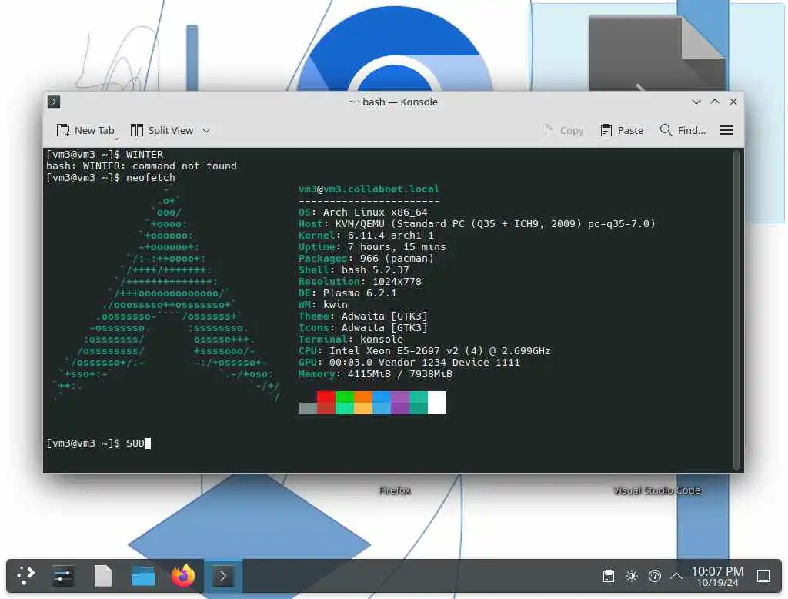Click the Host KVM/QEMU line

click(x=477, y=224)
